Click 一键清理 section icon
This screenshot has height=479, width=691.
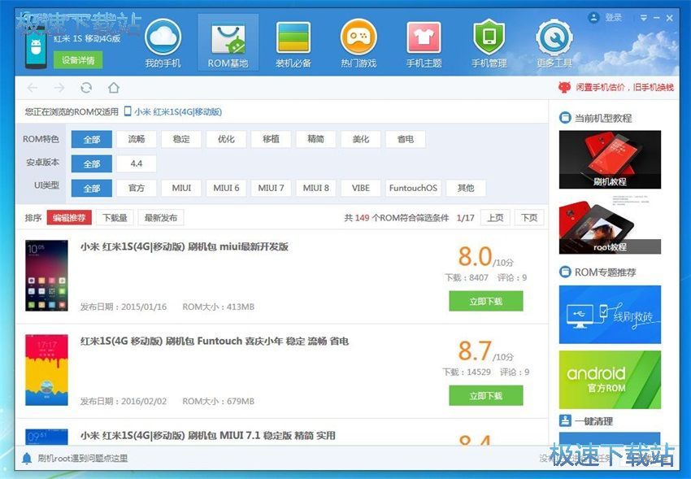(565, 420)
